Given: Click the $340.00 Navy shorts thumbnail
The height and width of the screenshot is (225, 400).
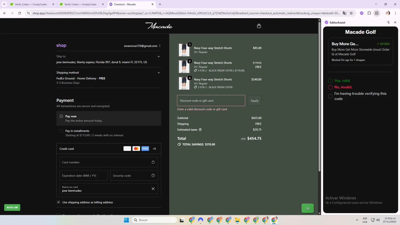Looking at the screenshot, I should tap(184, 83).
